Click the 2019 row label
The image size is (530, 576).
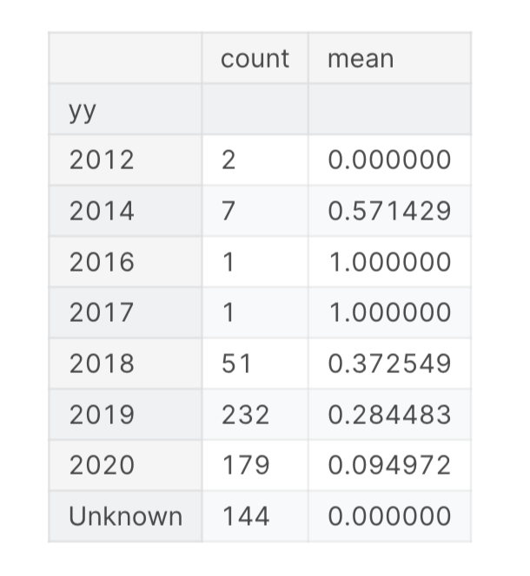pos(102,415)
